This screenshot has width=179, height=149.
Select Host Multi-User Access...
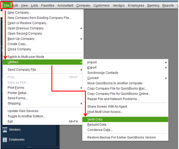[x=125, y=112]
